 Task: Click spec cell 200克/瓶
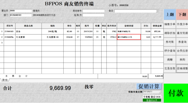click(52, 32)
